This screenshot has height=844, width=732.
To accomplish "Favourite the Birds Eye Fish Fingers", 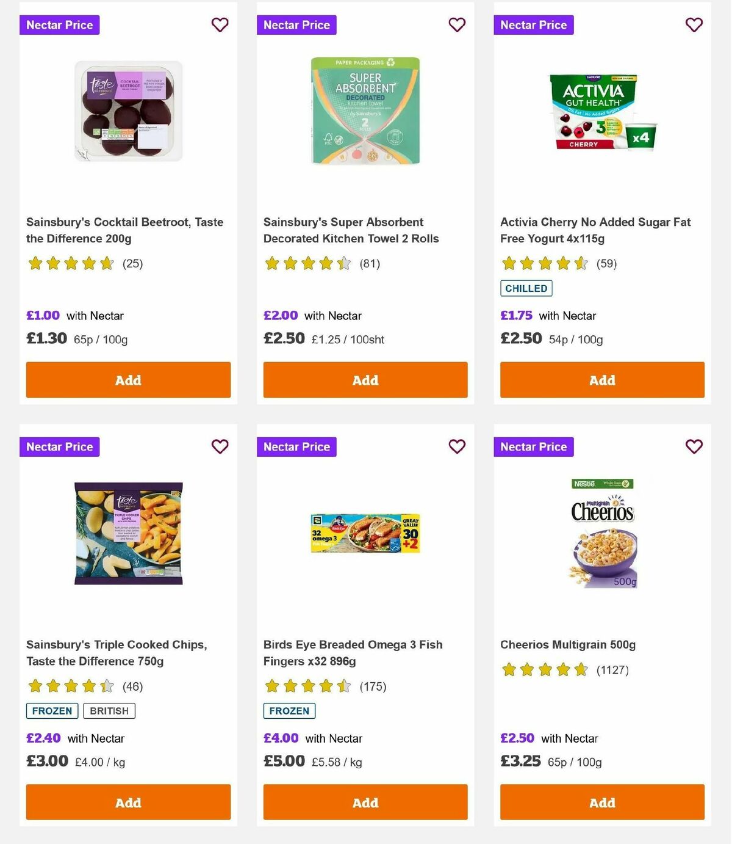I will (x=457, y=446).
